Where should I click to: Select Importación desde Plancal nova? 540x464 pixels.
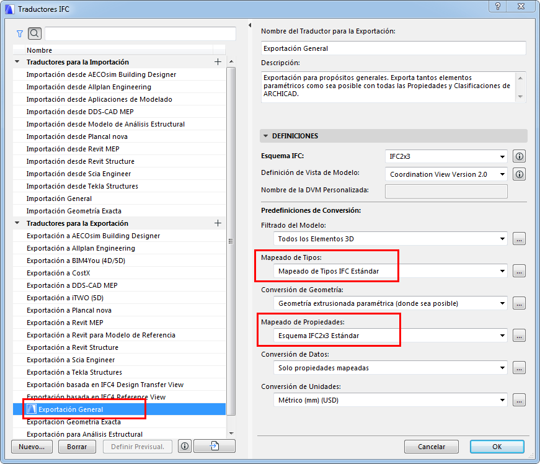[119, 136]
